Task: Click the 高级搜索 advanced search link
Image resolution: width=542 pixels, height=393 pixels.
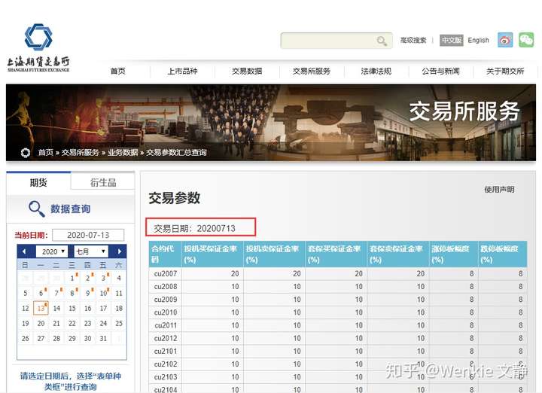Action: [413, 40]
